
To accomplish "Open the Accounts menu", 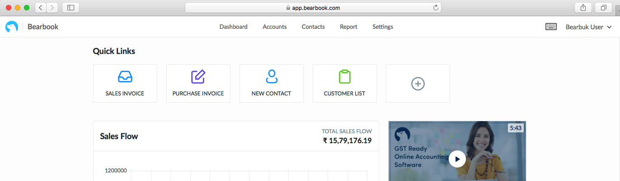I will coord(275,27).
